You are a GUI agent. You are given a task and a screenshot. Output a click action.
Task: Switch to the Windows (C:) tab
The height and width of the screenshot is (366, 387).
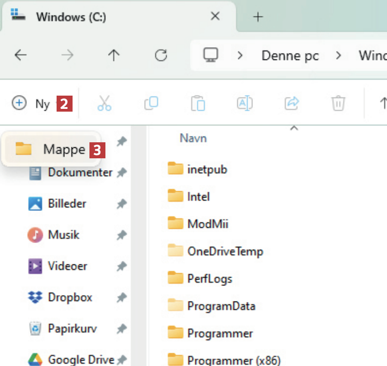click(x=71, y=17)
